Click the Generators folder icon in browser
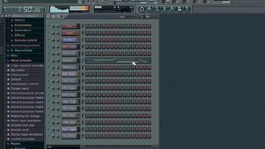 [12, 30]
